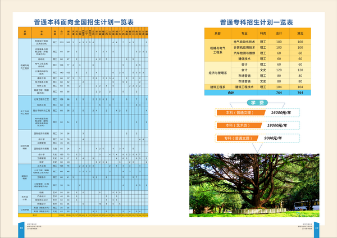Click the orange 专科（普通文理）label

(x=238, y=138)
